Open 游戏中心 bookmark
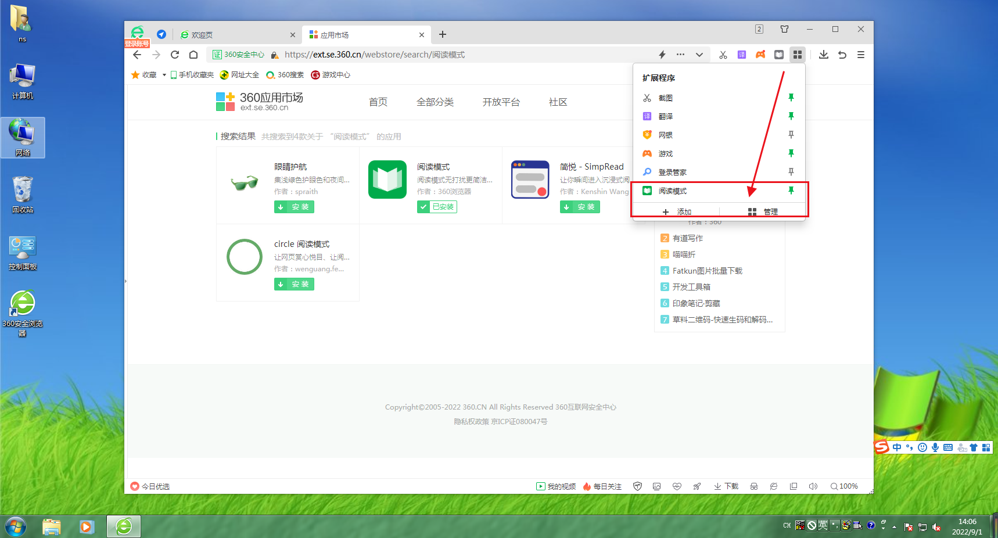This screenshot has width=998, height=538. [x=331, y=75]
